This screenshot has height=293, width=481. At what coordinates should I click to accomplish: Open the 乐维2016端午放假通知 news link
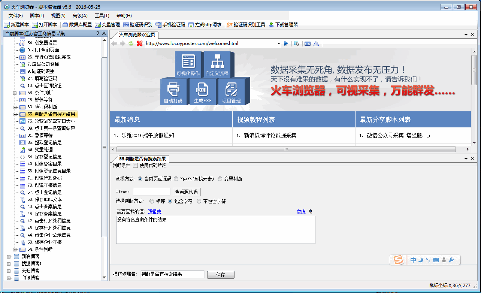coord(148,135)
